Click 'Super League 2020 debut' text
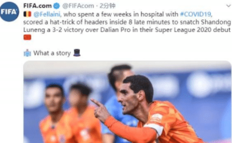This screenshot has width=232, height=143. (193, 30)
